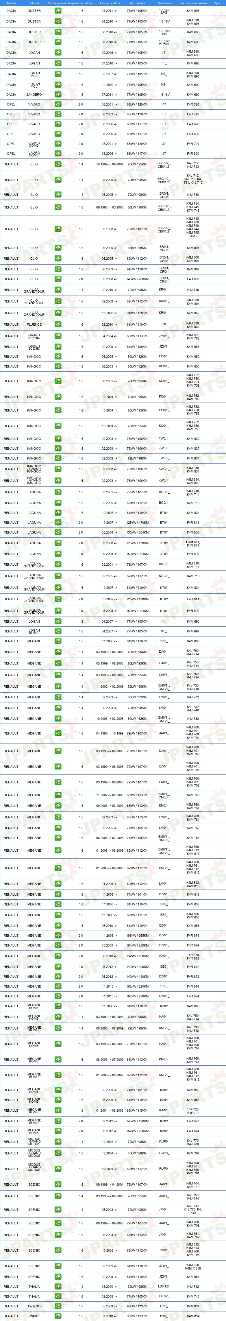Click the Rodzaj paliwa column header
The height and width of the screenshot is (1321, 226).
tap(56, 3)
